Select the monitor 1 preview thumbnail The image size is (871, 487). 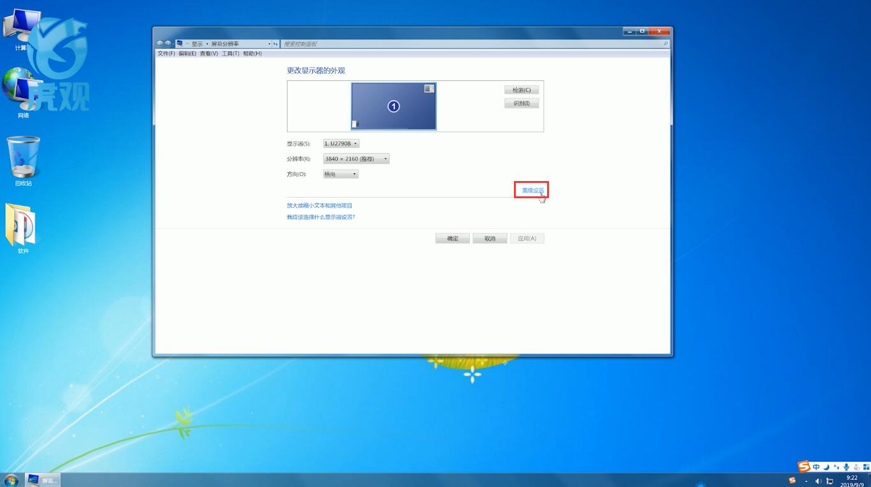pos(393,106)
